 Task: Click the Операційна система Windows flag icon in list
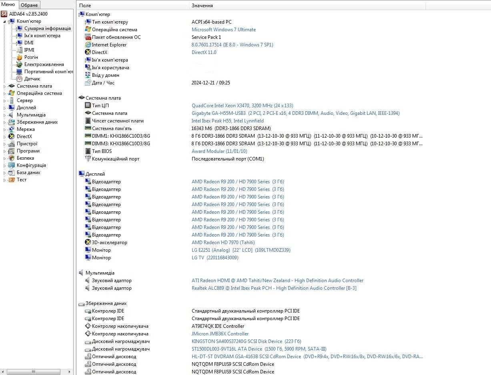(x=88, y=30)
